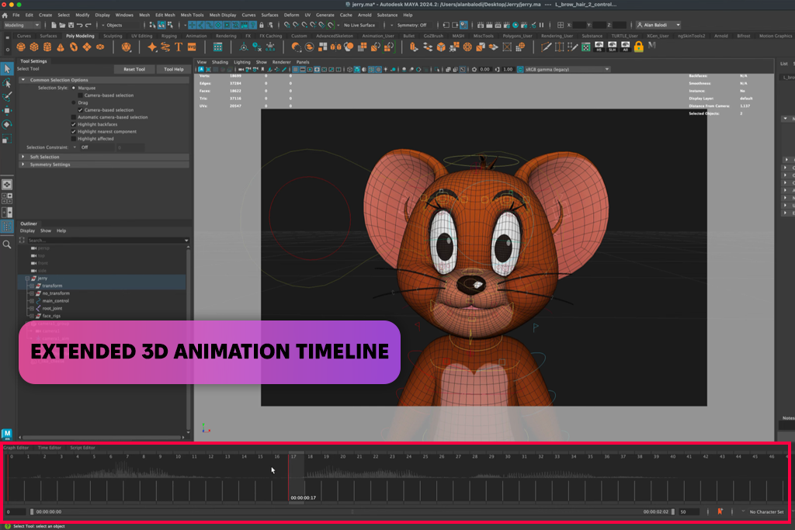This screenshot has height=530, width=795.
Task: Uncheck Highlight nearest component option
Action: (74, 131)
